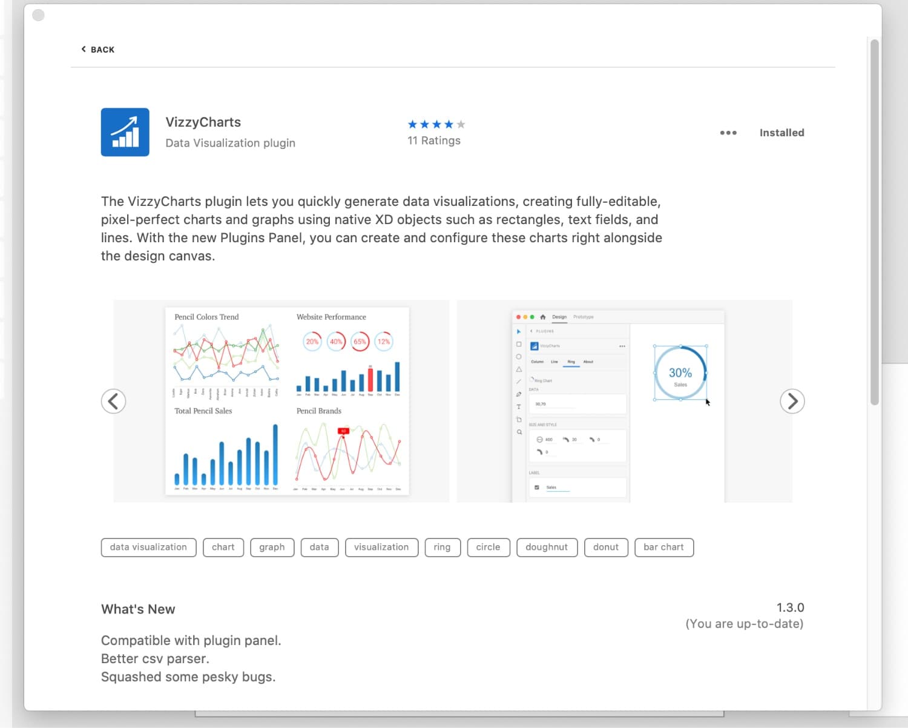The image size is (908, 728).
Task: Select the 'ring' tag
Action: pos(442,547)
